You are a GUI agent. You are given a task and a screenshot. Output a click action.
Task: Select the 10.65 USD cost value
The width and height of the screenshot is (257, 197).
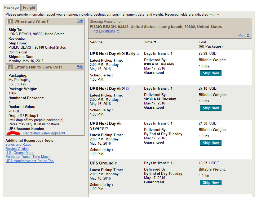click(207, 163)
